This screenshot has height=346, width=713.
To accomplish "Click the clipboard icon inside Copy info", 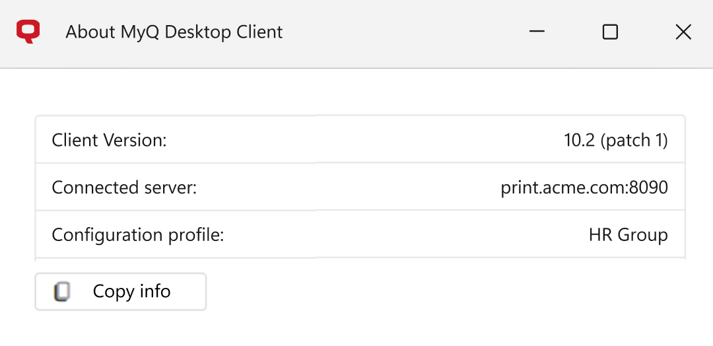I will coord(62,291).
